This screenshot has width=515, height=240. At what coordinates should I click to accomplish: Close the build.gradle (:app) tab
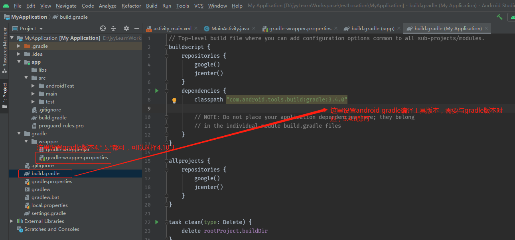pos(399,29)
